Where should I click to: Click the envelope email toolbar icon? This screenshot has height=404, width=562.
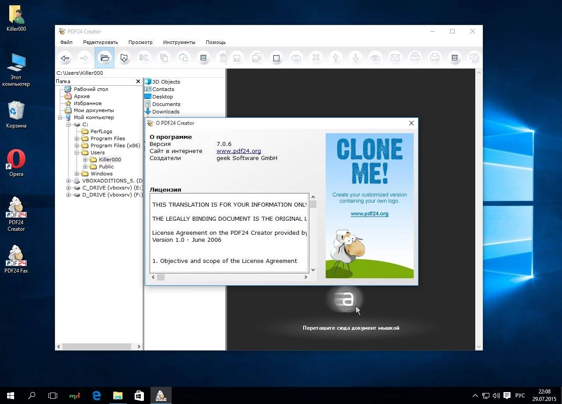(395, 58)
